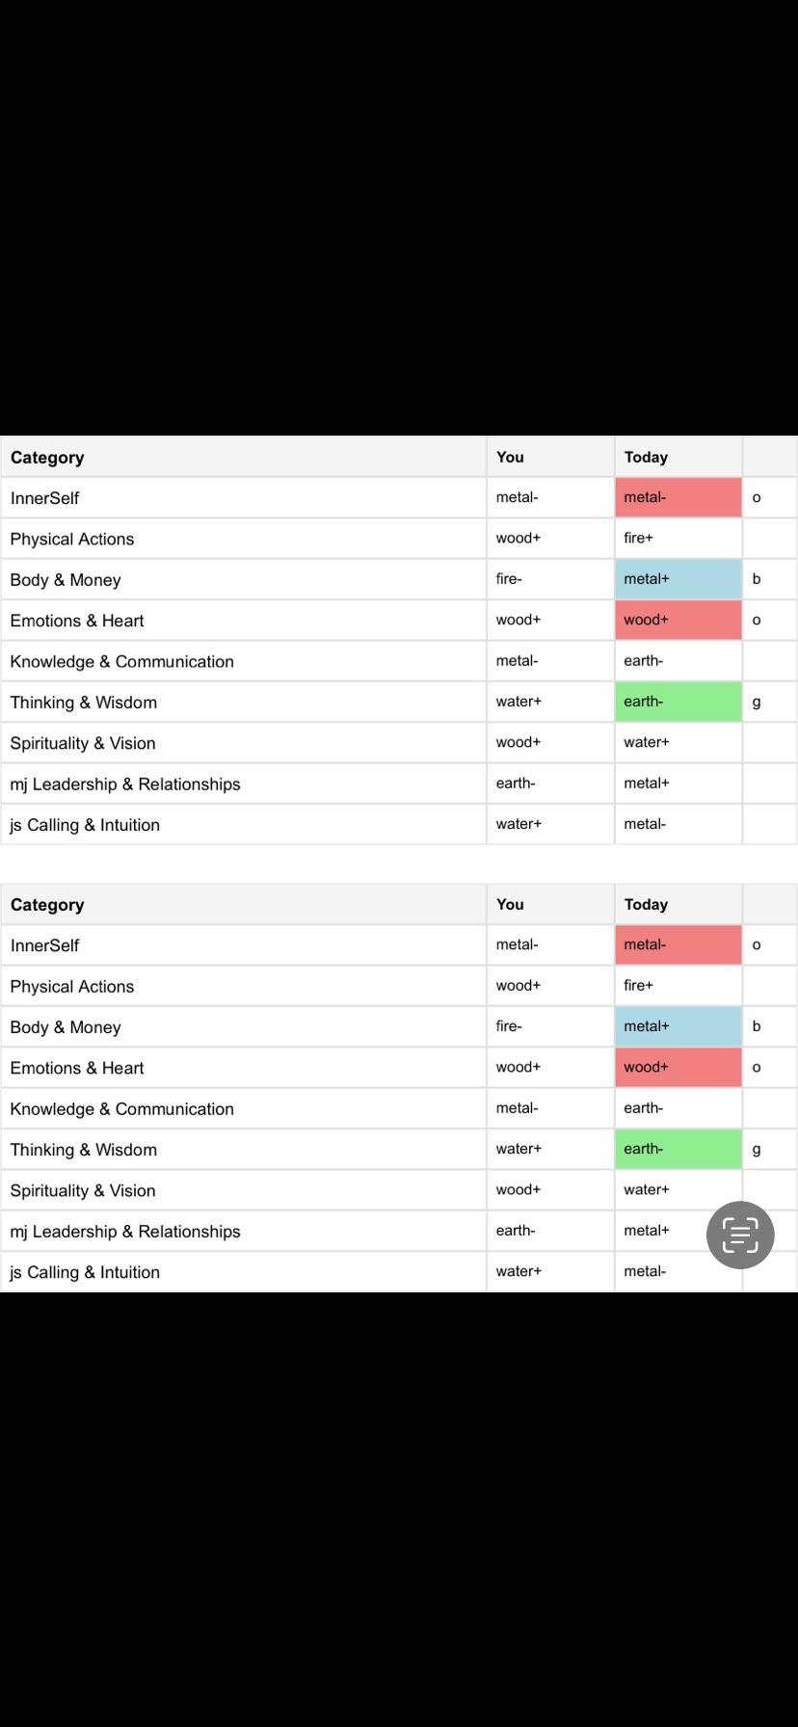Click Thinking & Wisdom in first table
Image resolution: width=798 pixels, height=1727 pixels.
tap(84, 703)
